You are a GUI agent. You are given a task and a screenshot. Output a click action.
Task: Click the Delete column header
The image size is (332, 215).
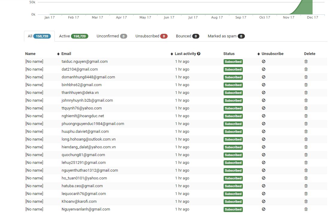[310, 54]
